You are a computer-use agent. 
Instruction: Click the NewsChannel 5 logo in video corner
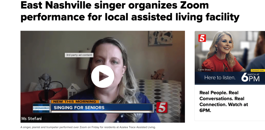[x=162, y=107]
